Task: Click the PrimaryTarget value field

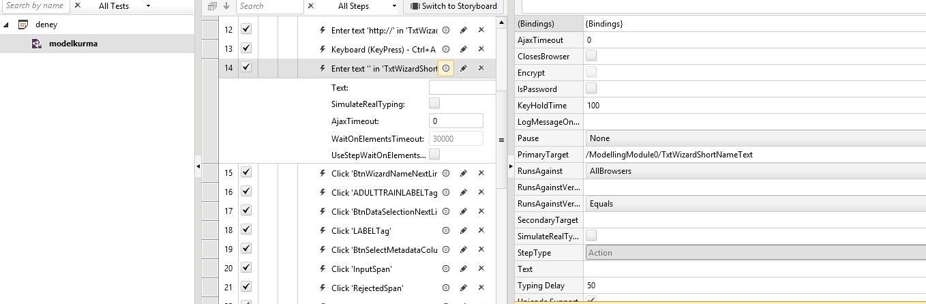Action: 753,155
